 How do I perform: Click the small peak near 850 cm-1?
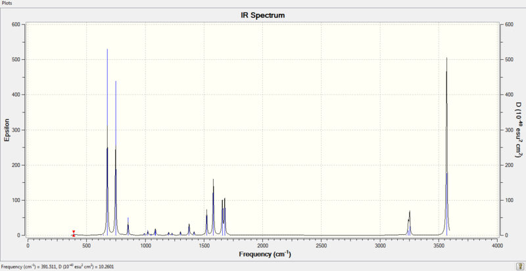click(128, 226)
